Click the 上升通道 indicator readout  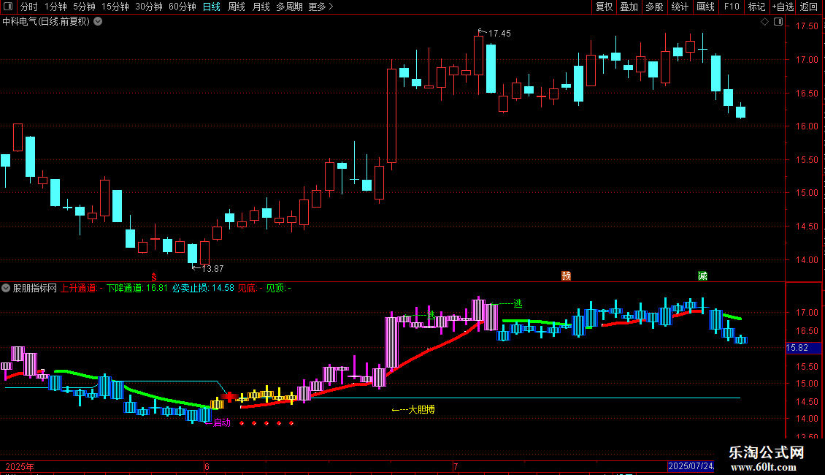[82, 288]
